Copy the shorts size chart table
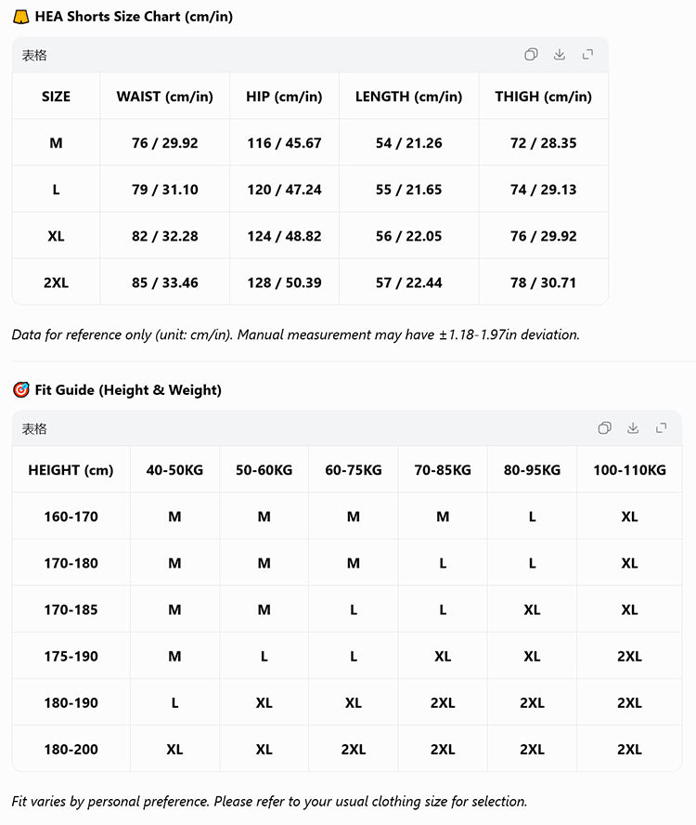This screenshot has height=825, width=696. (531, 55)
